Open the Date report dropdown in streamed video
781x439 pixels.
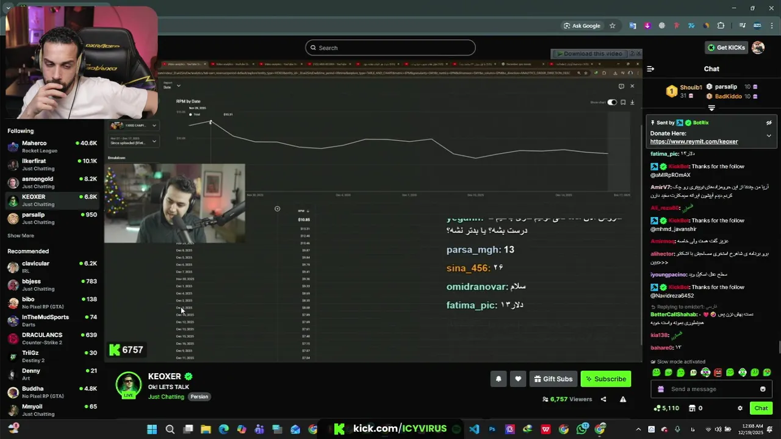(172, 86)
